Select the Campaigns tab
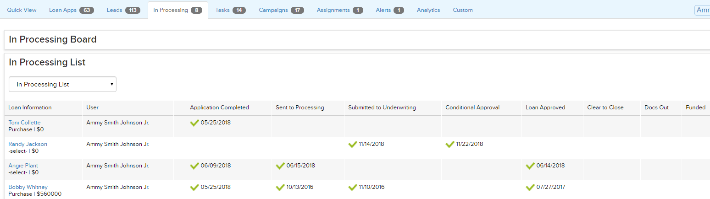The image size is (710, 199). [281, 10]
